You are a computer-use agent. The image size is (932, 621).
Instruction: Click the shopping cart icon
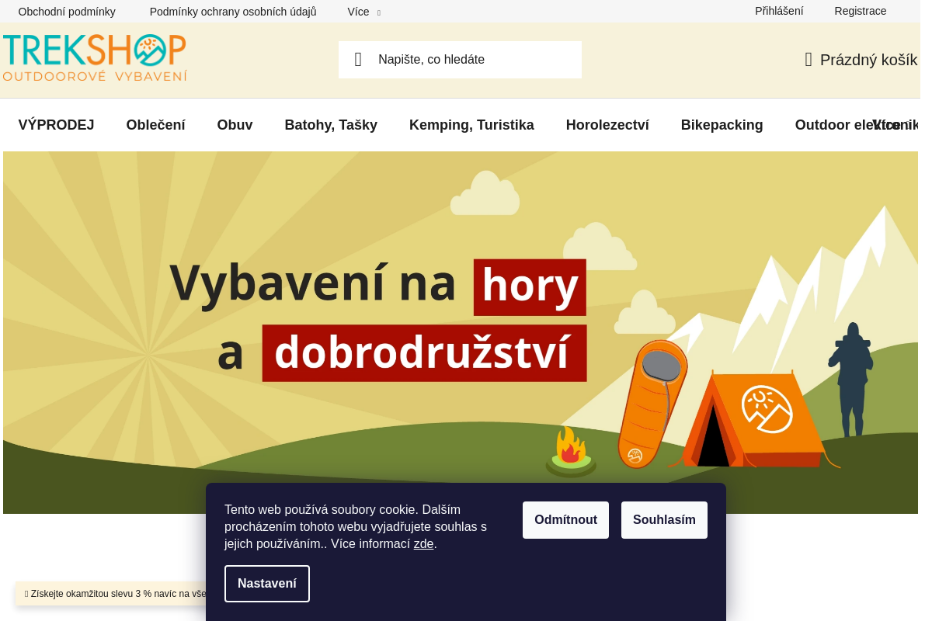(809, 60)
